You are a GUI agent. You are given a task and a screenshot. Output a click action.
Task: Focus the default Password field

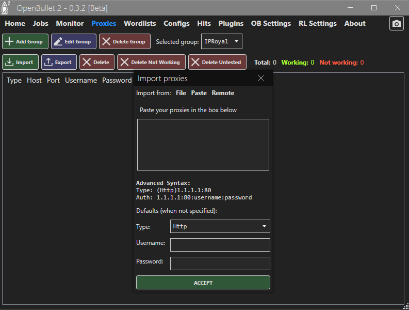point(220,263)
